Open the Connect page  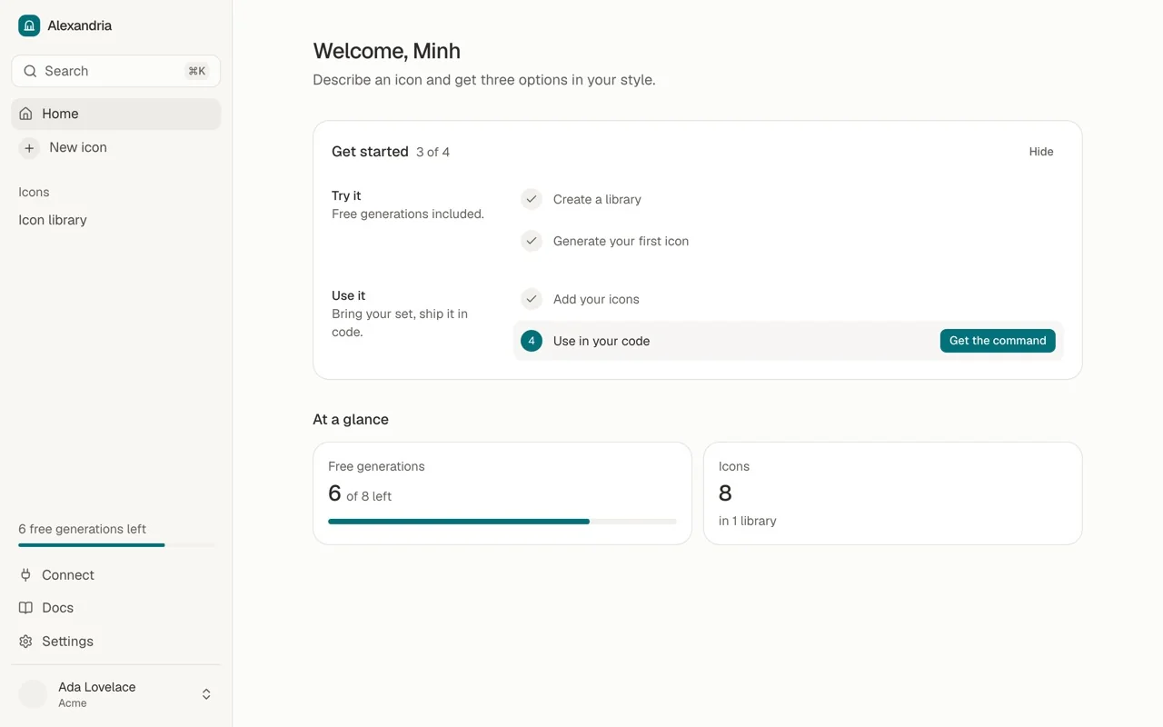(x=116, y=575)
